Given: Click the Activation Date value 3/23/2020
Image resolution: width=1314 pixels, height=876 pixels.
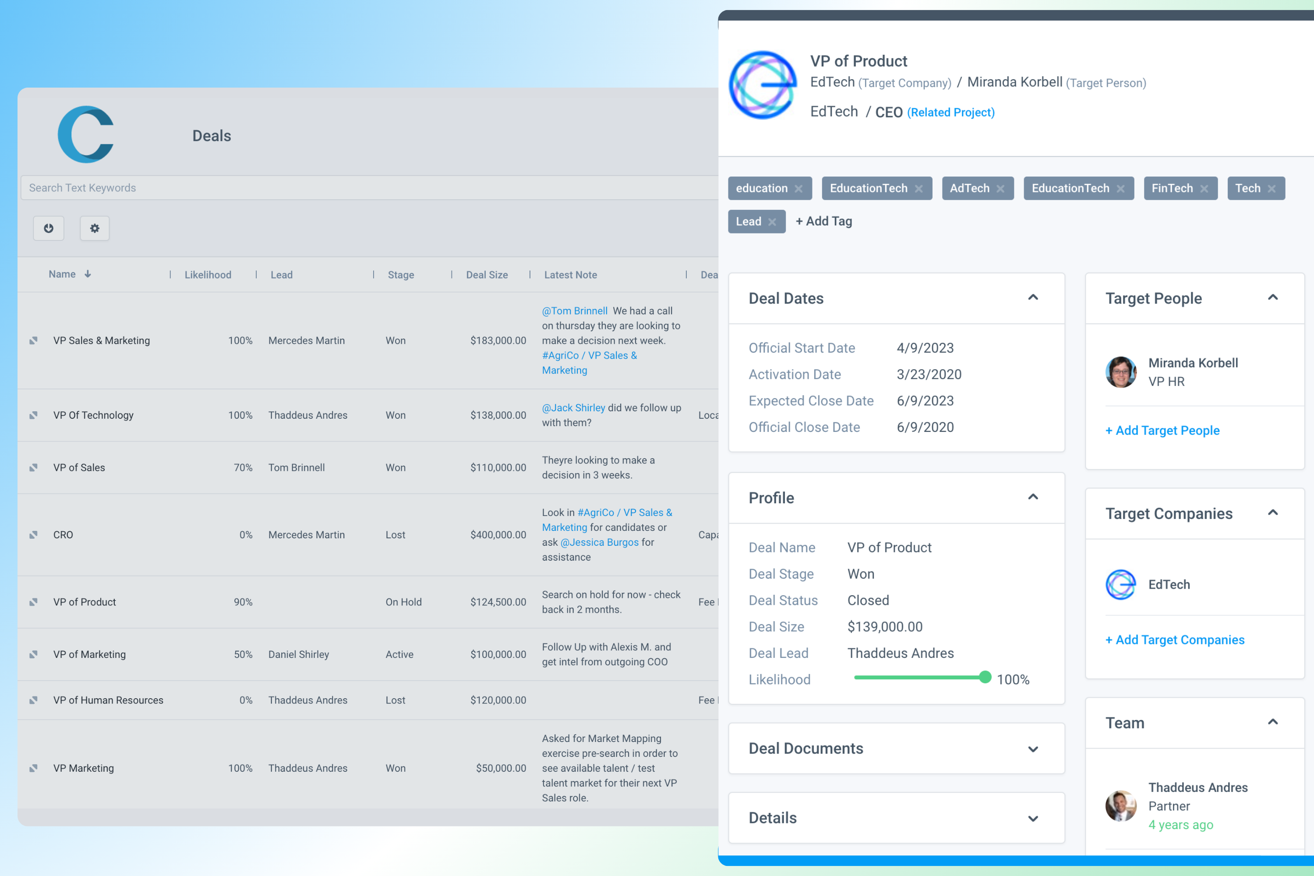Looking at the screenshot, I should coord(929,374).
